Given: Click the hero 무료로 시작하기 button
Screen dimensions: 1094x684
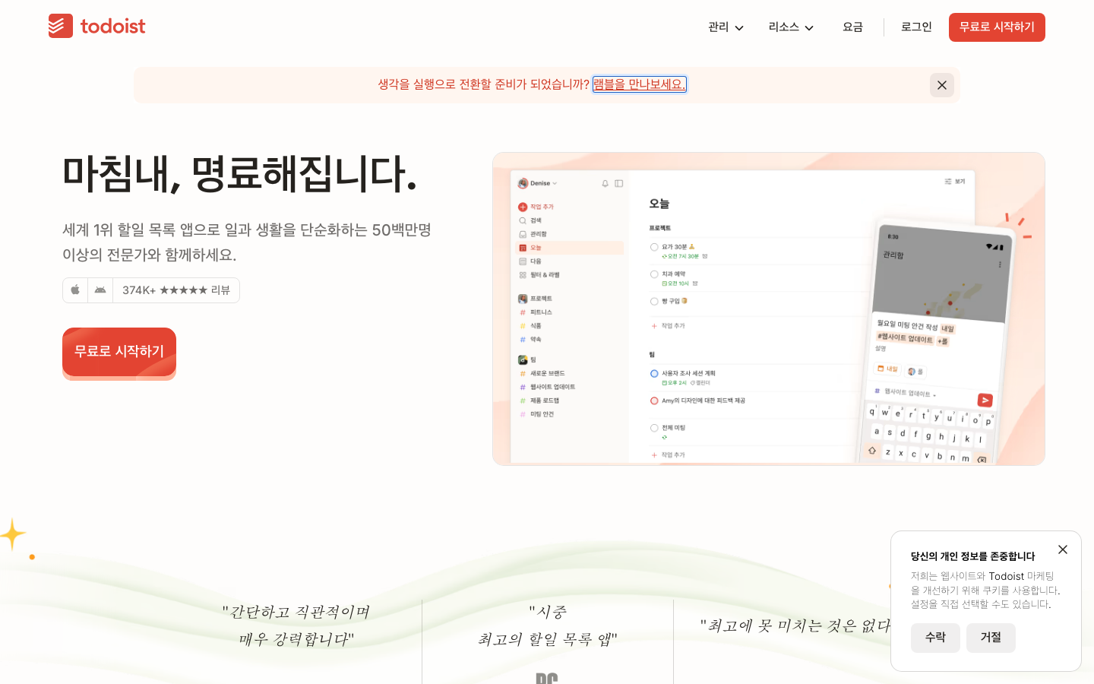Looking at the screenshot, I should [x=119, y=352].
